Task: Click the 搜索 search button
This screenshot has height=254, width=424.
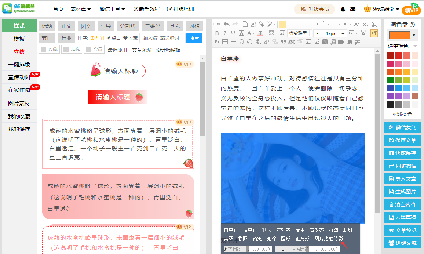Action: [x=194, y=38]
